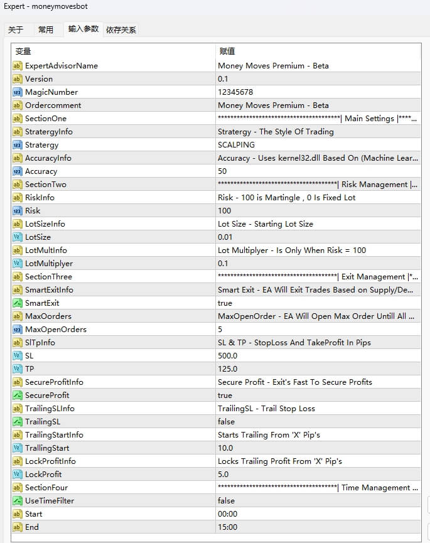This screenshot has height=543, width=430.
Task: Click the string icon beside SlTpInfo
Action: (18, 343)
